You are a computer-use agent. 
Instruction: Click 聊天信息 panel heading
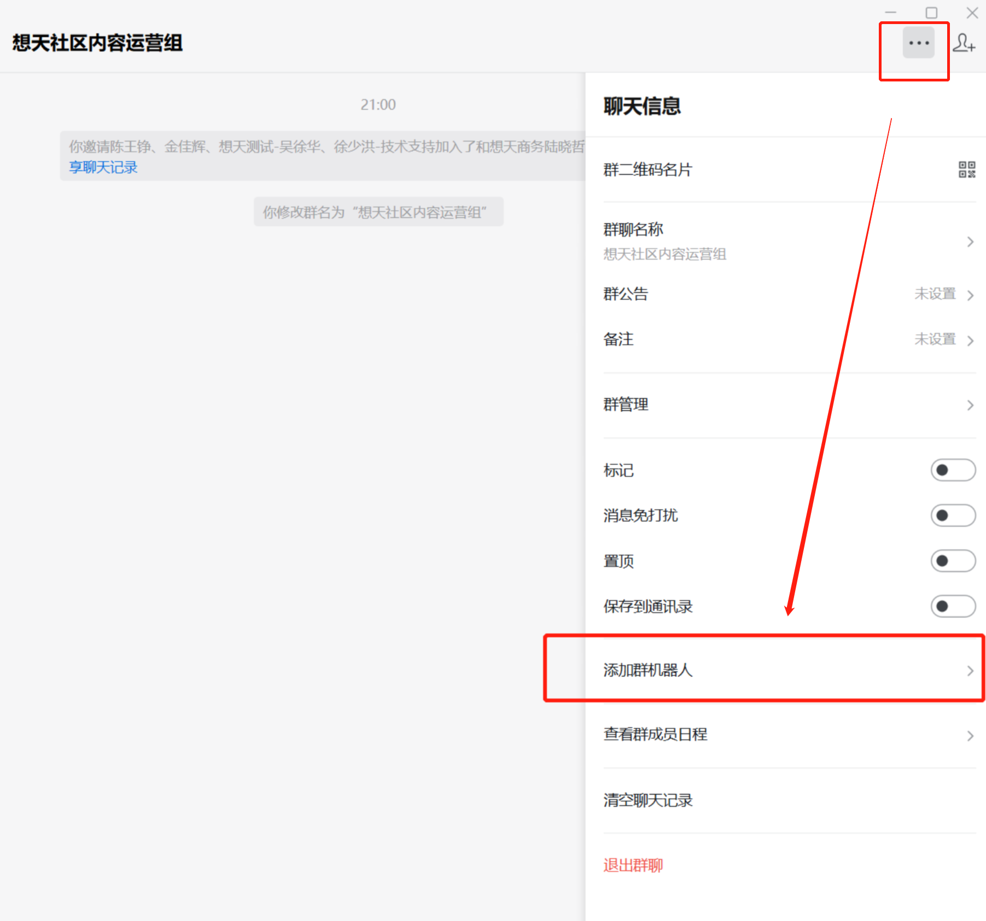(x=642, y=106)
